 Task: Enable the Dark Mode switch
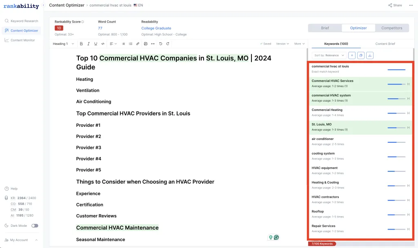point(35,226)
